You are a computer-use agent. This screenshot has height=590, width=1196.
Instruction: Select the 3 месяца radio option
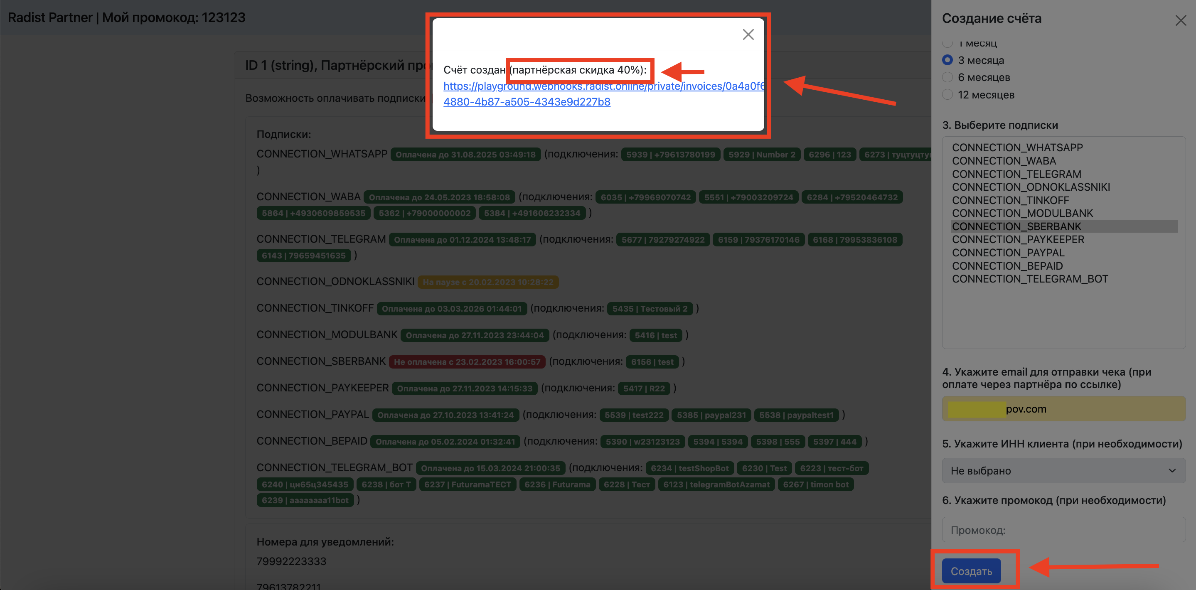947,60
